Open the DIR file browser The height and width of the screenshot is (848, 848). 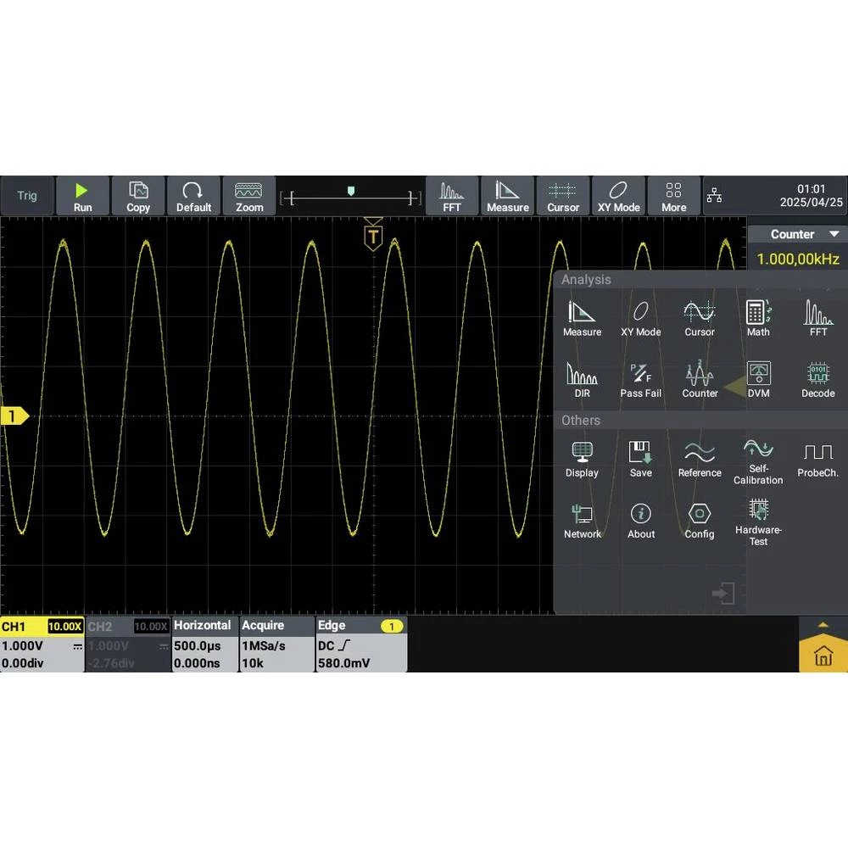point(583,380)
